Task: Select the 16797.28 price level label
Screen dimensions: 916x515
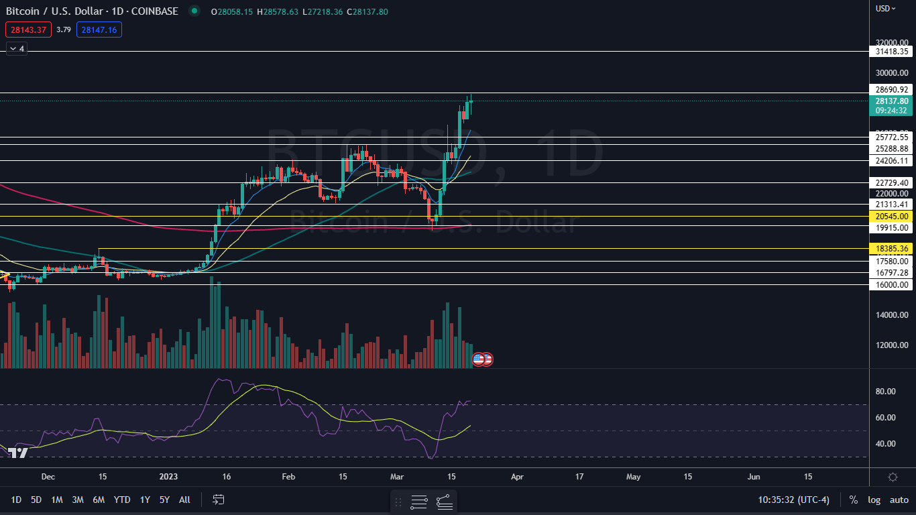Action: click(892, 272)
